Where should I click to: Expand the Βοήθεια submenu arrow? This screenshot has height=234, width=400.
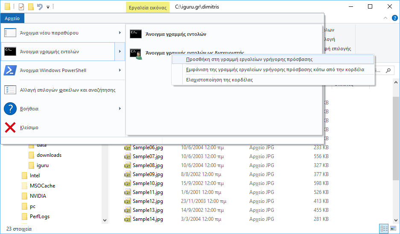120,109
